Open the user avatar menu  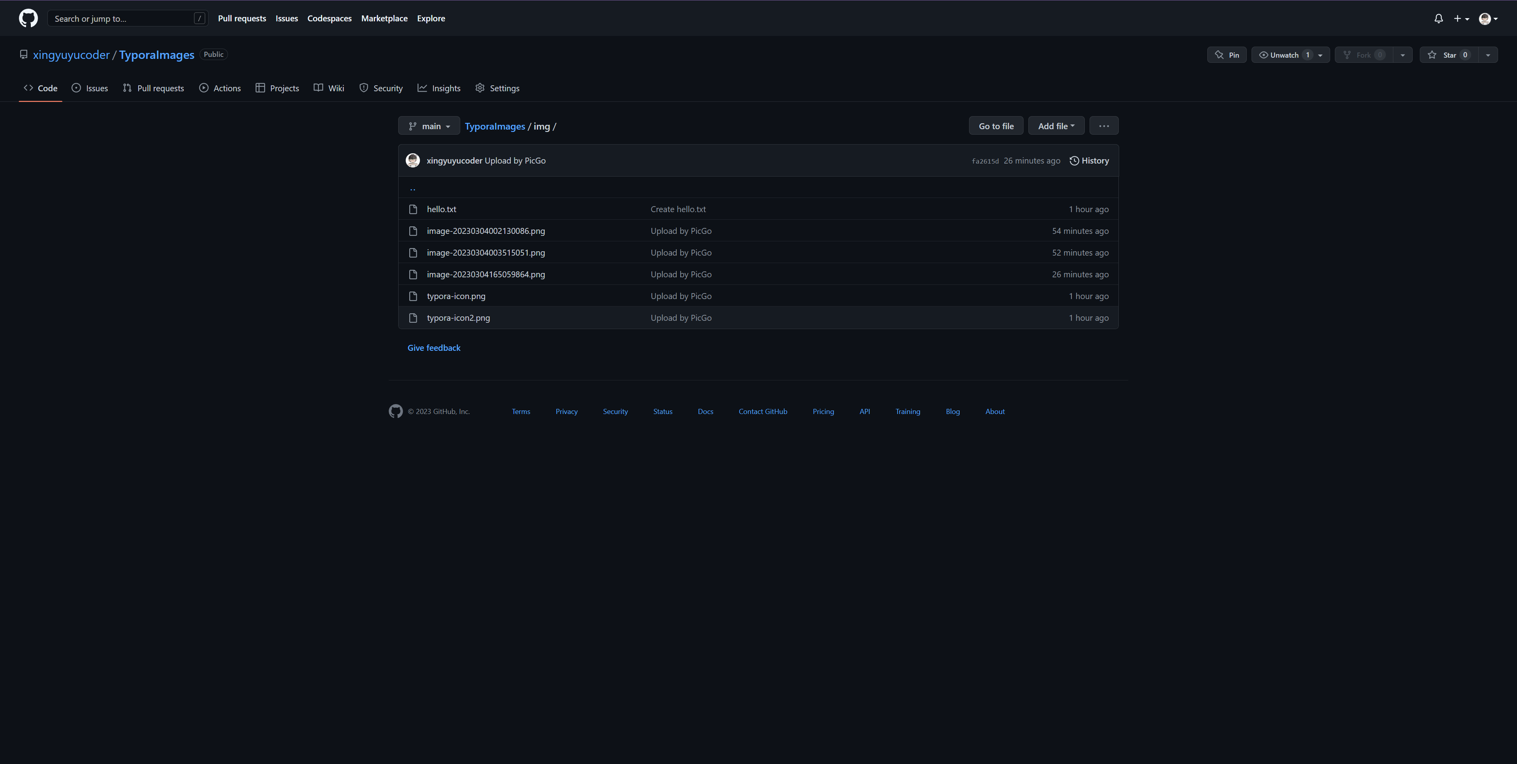tap(1488, 19)
